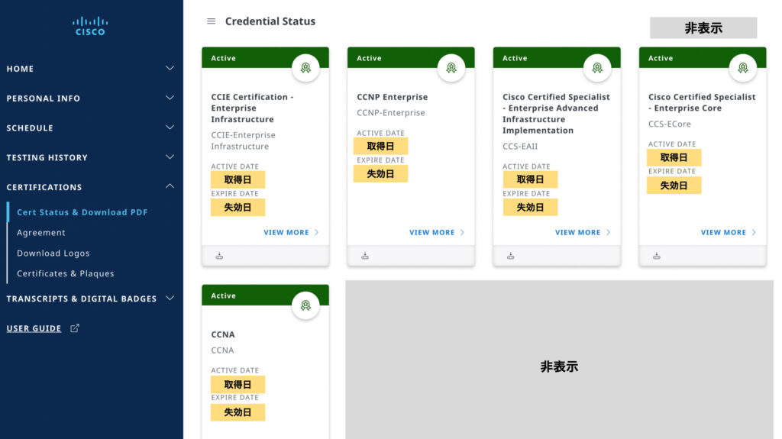Open Certificates & Plaques submenu item
Screen dimensions: 782x439
click(x=66, y=274)
